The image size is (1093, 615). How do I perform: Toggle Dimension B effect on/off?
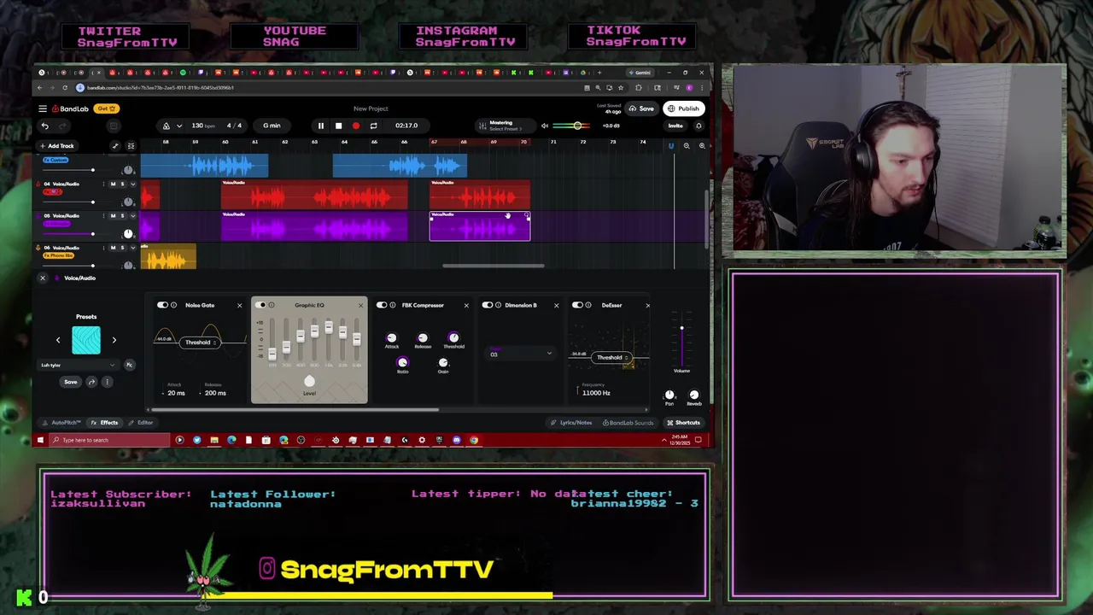(x=488, y=305)
